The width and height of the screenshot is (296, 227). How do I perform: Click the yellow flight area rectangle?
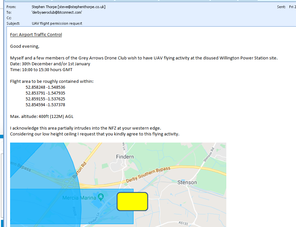(132, 201)
